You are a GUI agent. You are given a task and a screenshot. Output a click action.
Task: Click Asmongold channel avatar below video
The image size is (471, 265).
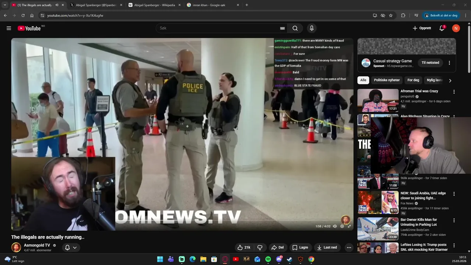[x=16, y=247]
